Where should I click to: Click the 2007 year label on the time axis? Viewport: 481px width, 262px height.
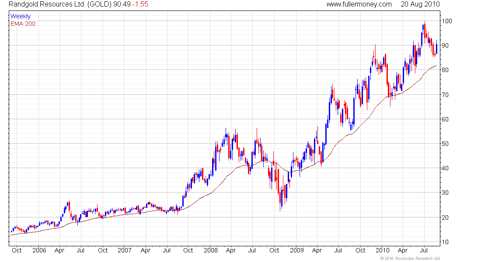pyautogui.click(x=125, y=250)
